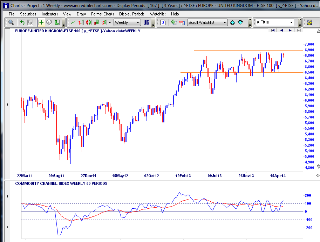The height and width of the screenshot is (242, 320).
Task: Click the 4,800 price axis label
Action: (x=309, y=168)
